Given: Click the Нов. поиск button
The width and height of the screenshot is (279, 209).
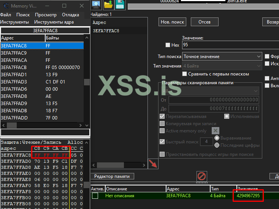Looking at the screenshot, I should pyautogui.click(x=172, y=22).
